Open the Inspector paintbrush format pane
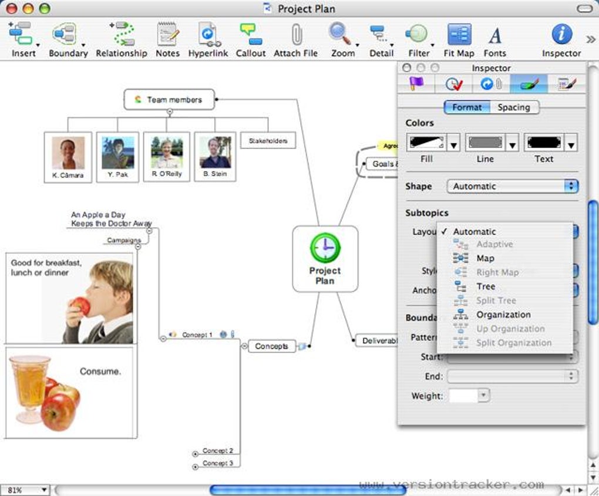The image size is (599, 496). (x=529, y=83)
